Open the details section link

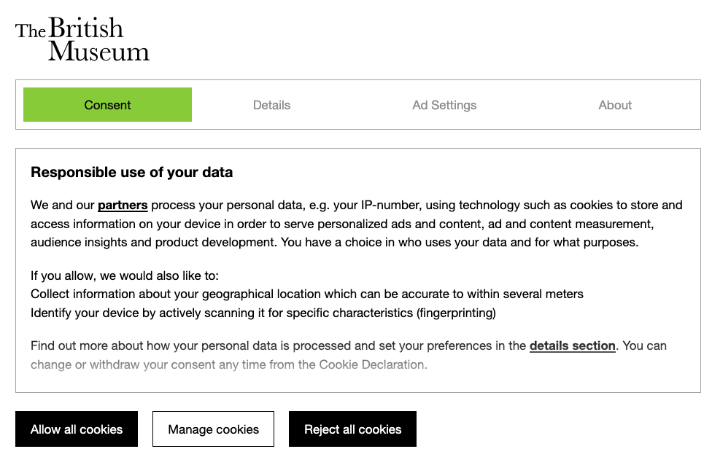[572, 345]
